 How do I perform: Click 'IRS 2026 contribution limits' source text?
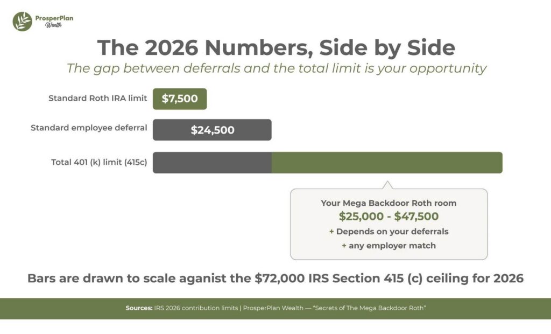[196, 308]
